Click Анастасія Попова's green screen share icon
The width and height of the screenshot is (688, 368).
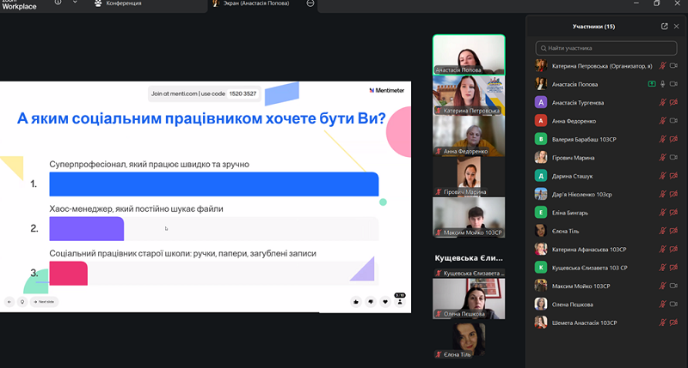pos(652,84)
